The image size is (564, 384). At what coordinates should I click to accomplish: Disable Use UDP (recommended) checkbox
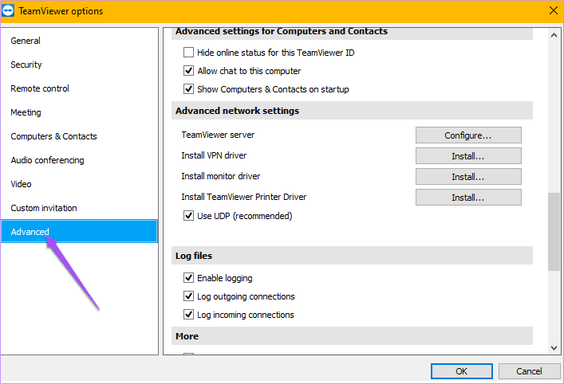coord(188,216)
